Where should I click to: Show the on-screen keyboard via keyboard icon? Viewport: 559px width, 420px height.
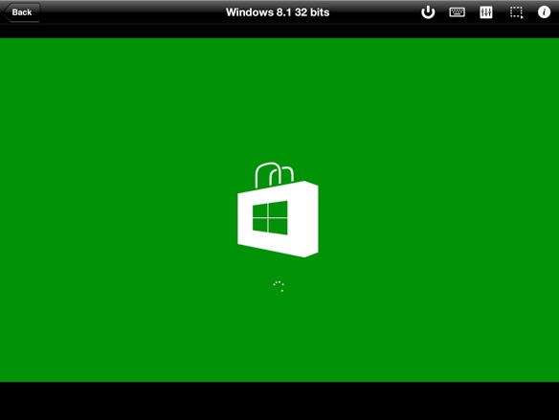457,12
